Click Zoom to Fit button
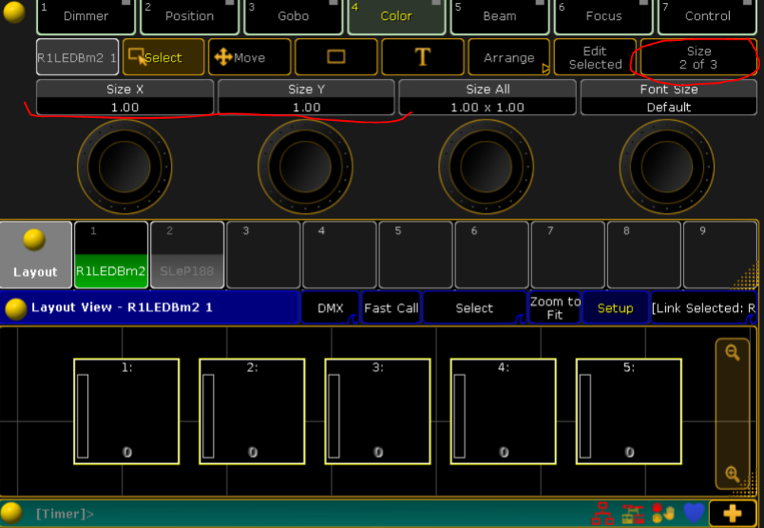764x528 pixels. 555,307
